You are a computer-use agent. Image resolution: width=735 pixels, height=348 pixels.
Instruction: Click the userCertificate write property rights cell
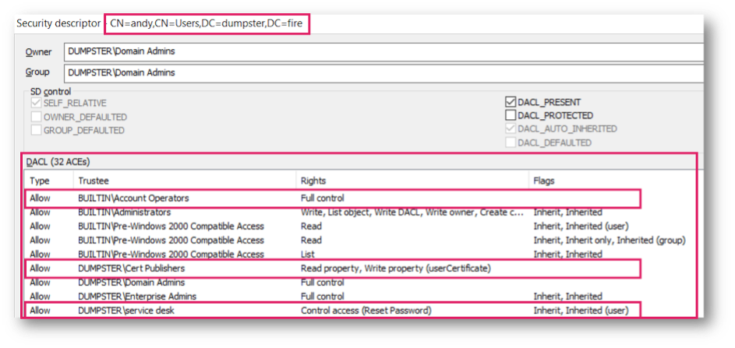coord(396,269)
